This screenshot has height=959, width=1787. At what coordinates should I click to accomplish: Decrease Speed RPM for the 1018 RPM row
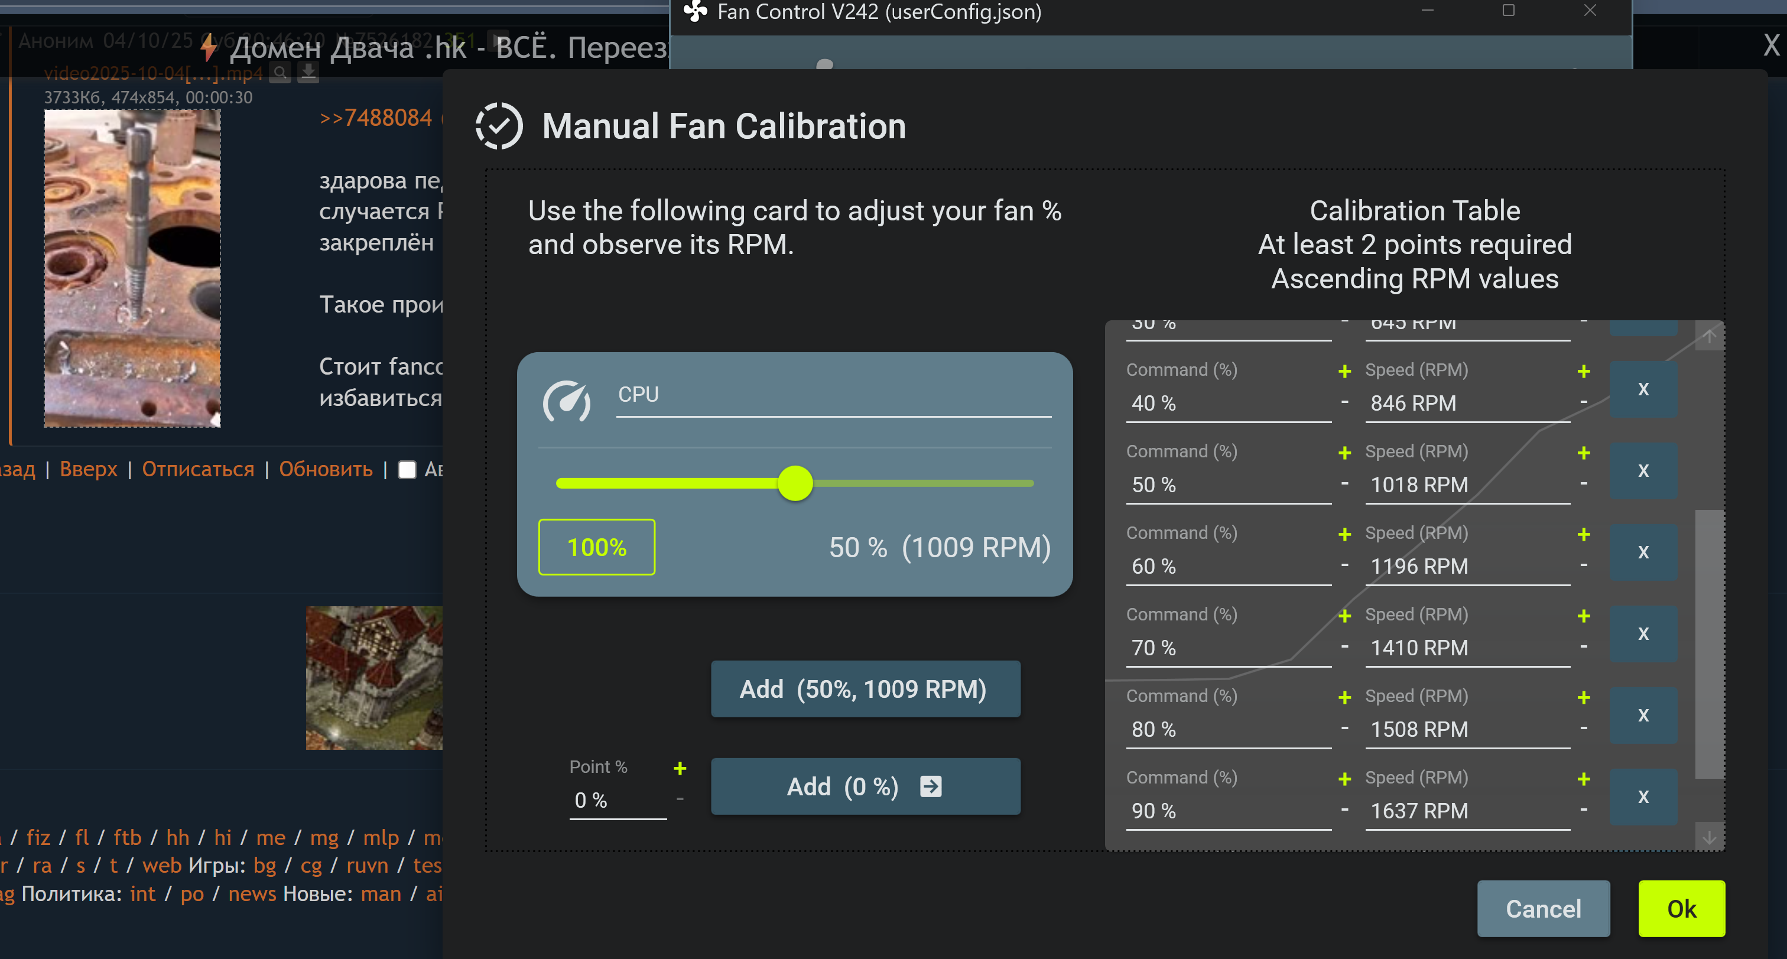pos(1583,483)
